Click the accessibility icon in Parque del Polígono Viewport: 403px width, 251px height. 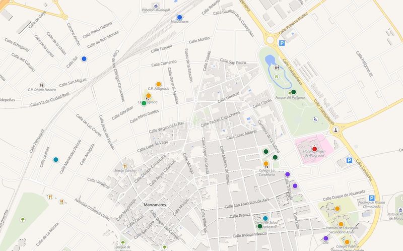(316, 119)
